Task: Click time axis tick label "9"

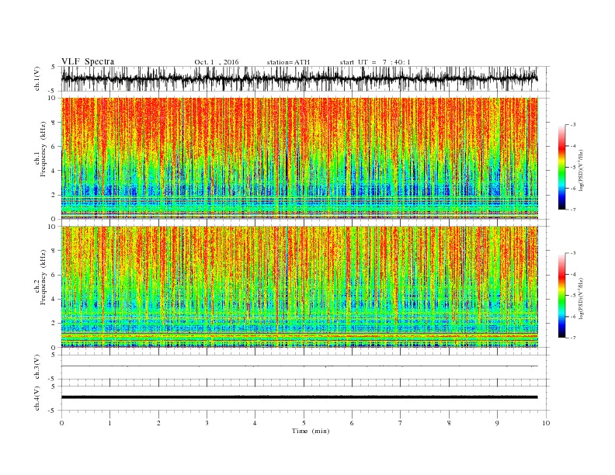Action: coord(497,423)
